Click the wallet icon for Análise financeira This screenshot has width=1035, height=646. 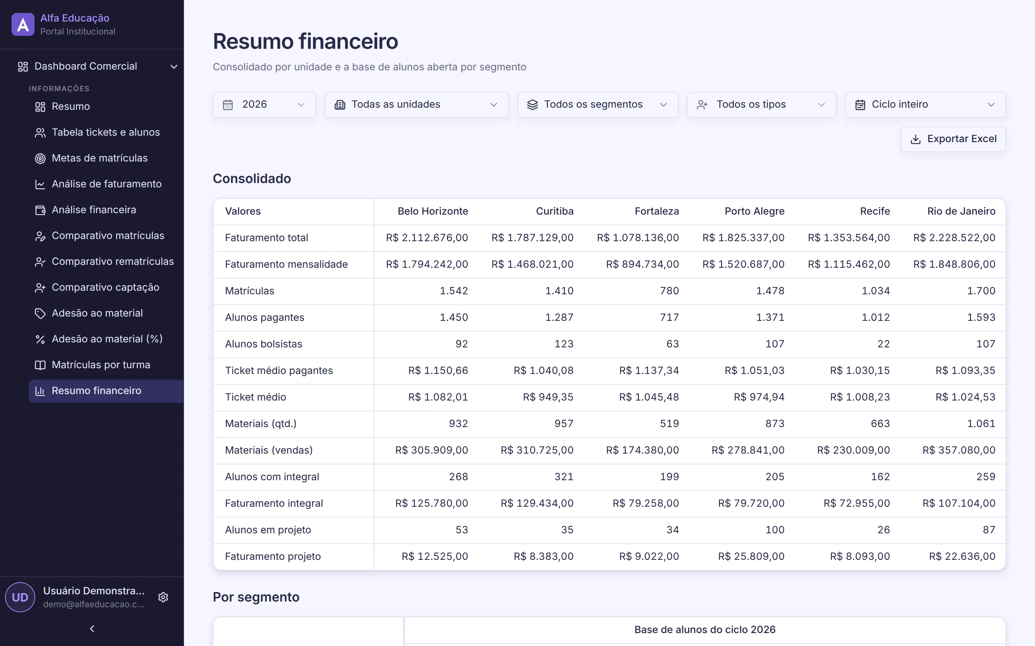[40, 210]
